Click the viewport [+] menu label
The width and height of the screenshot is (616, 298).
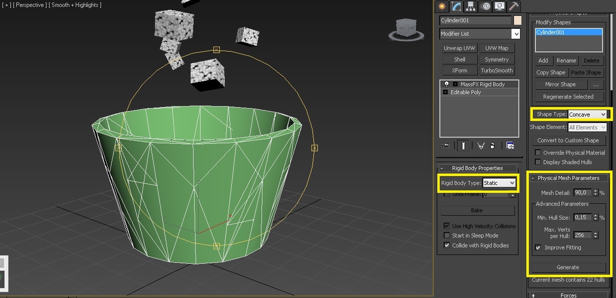7,5
